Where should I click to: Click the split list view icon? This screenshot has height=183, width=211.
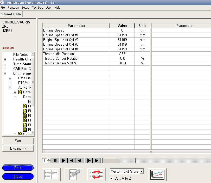tap(51, 174)
